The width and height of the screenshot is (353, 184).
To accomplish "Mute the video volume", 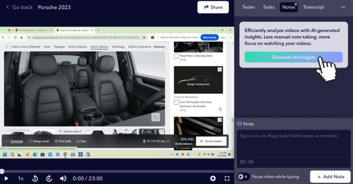I will click(63, 179).
